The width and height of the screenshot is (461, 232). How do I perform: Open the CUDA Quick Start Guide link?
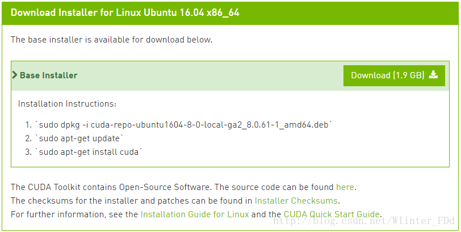(x=332, y=214)
